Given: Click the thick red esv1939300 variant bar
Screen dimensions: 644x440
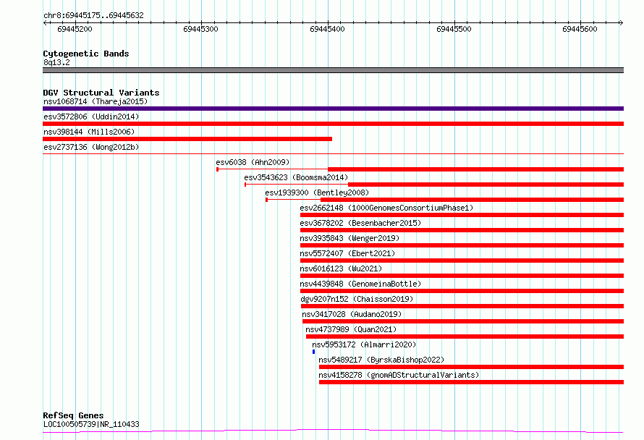Looking at the screenshot, I should pyautogui.click(x=472, y=200).
